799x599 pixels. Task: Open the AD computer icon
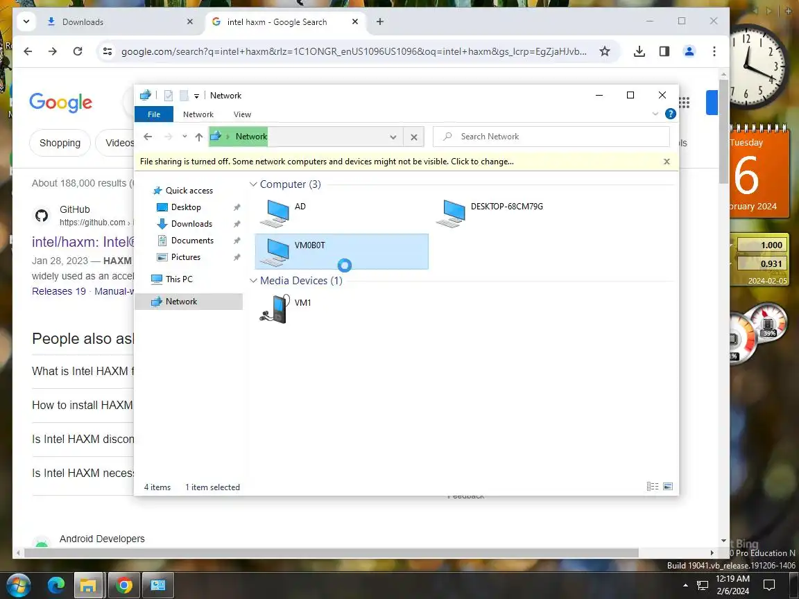click(275, 214)
